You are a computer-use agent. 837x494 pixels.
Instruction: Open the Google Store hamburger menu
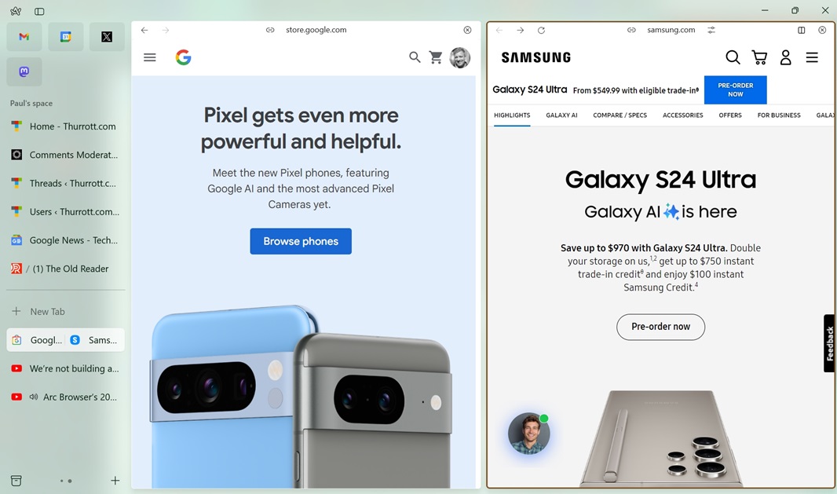pos(150,57)
